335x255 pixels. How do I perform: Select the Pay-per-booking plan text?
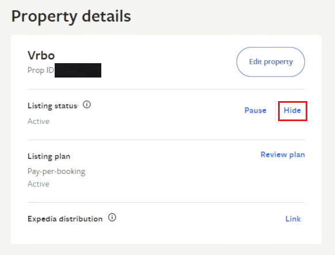pyautogui.click(x=56, y=171)
